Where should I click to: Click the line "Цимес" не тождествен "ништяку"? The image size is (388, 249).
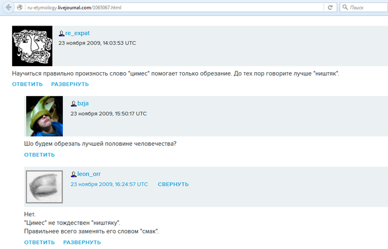(72, 223)
